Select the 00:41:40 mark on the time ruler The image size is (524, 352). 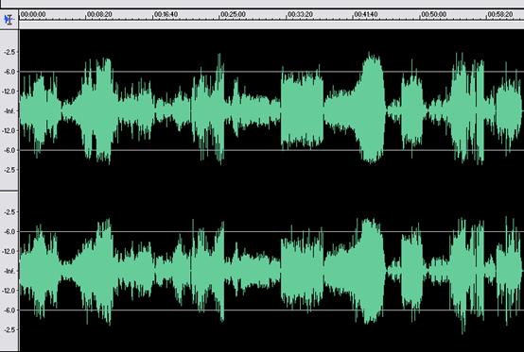point(366,14)
